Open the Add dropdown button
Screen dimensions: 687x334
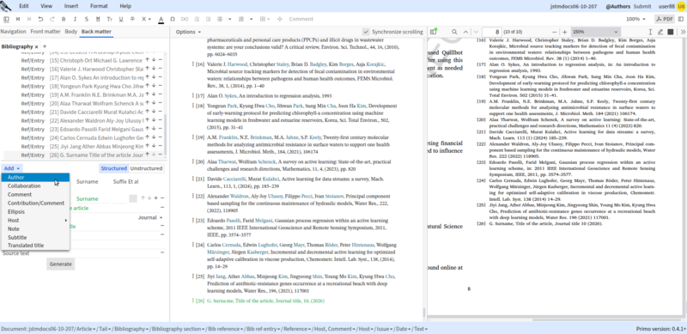pos(12,168)
